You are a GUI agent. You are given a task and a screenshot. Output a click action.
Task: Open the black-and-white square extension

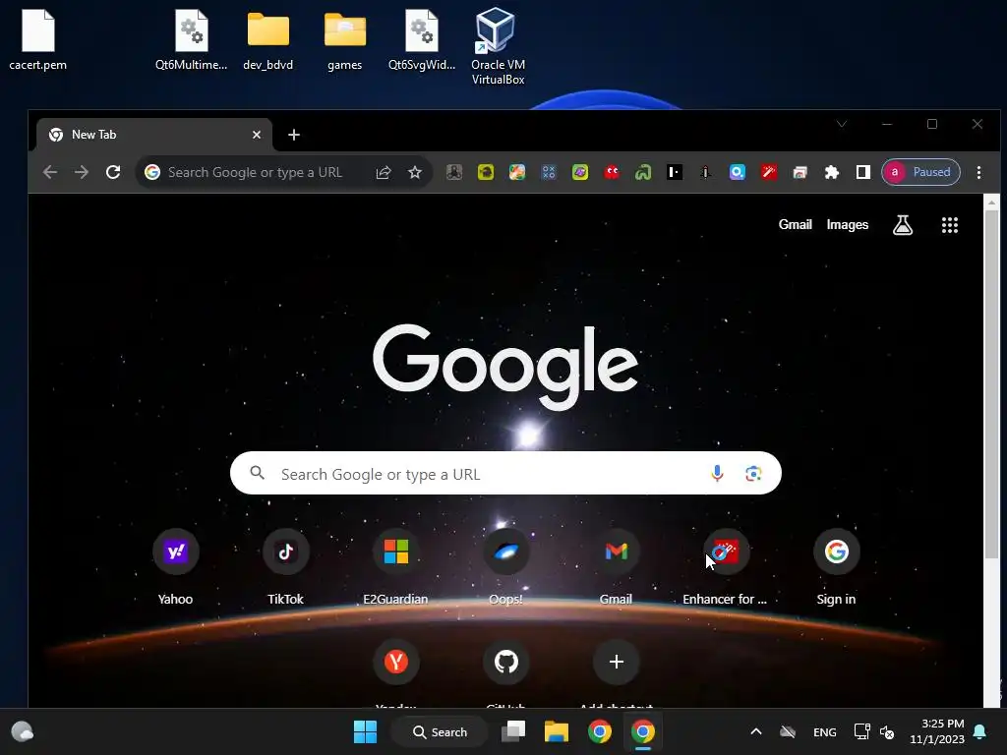point(675,172)
